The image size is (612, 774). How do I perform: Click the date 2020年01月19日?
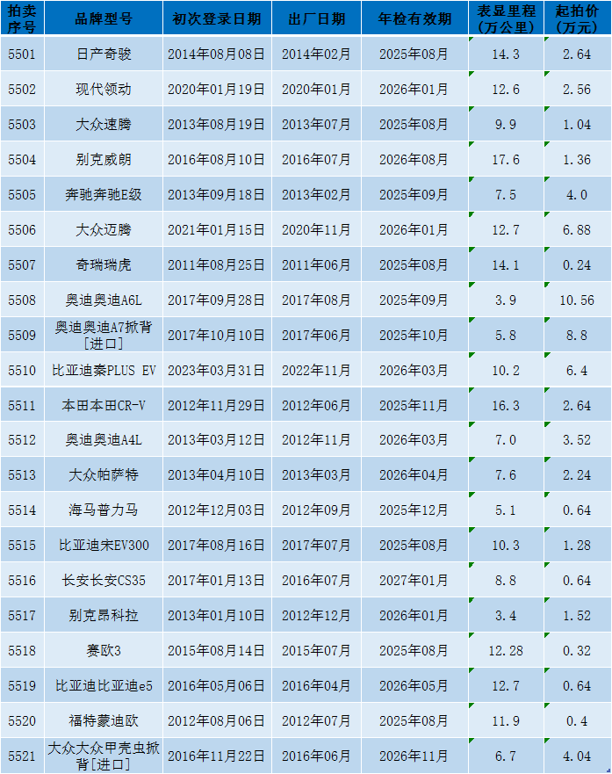pyautogui.click(x=217, y=90)
